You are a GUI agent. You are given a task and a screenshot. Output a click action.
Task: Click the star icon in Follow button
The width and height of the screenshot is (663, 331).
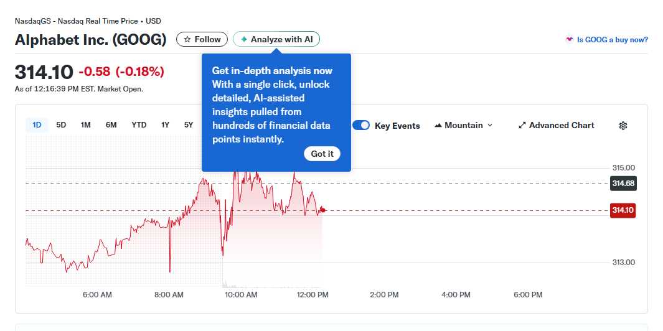coord(187,39)
